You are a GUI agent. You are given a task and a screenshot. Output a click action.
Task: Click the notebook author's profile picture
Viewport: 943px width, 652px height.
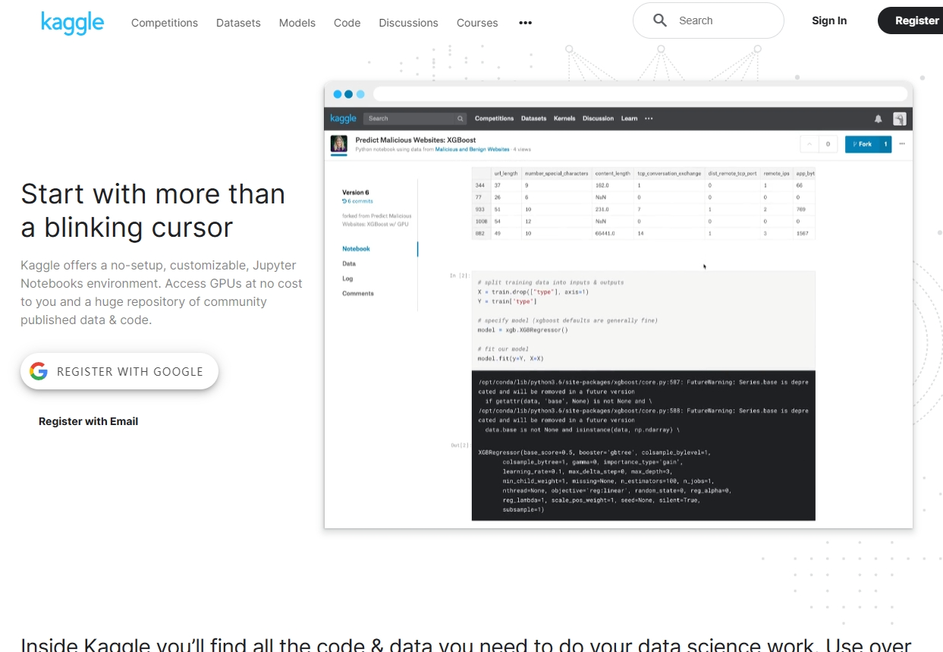point(339,143)
